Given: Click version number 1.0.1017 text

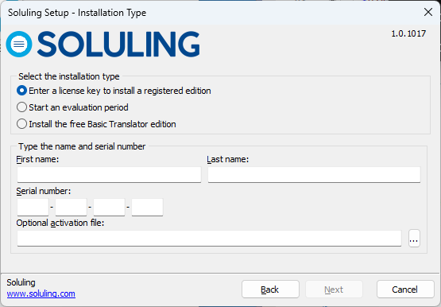Looking at the screenshot, I should point(408,33).
